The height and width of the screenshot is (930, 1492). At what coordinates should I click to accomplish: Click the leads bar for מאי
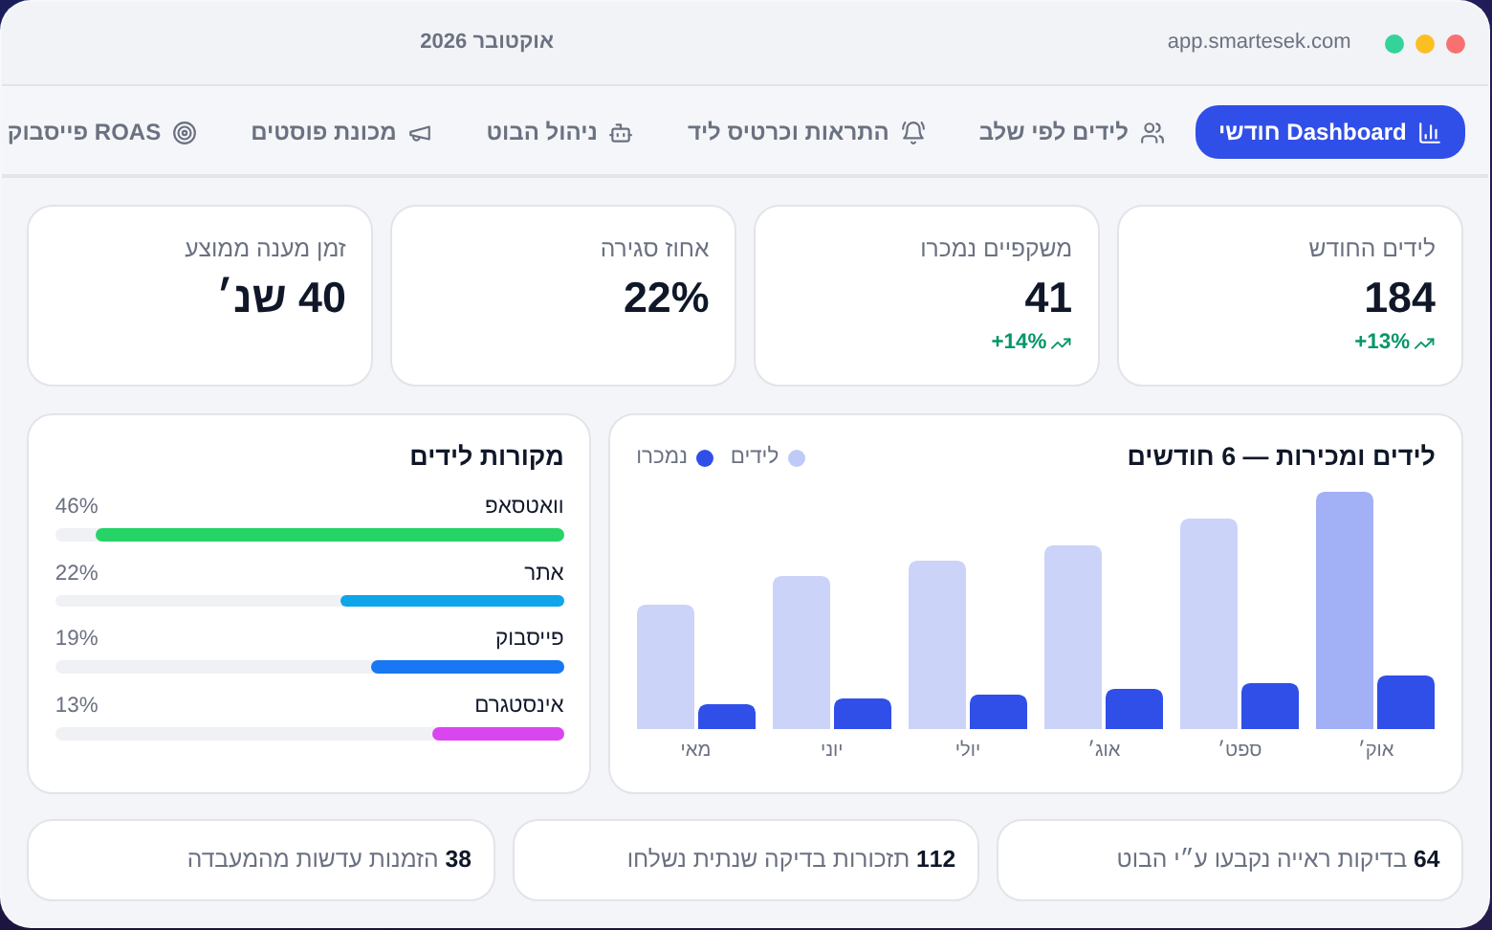pyautogui.click(x=666, y=667)
